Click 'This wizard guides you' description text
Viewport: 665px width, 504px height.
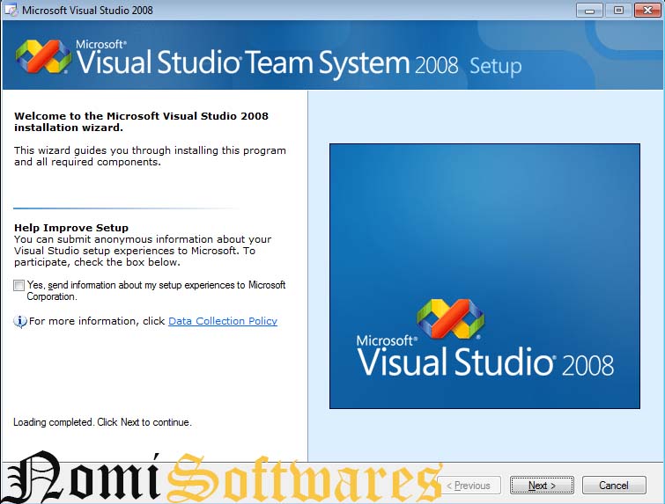click(150, 157)
